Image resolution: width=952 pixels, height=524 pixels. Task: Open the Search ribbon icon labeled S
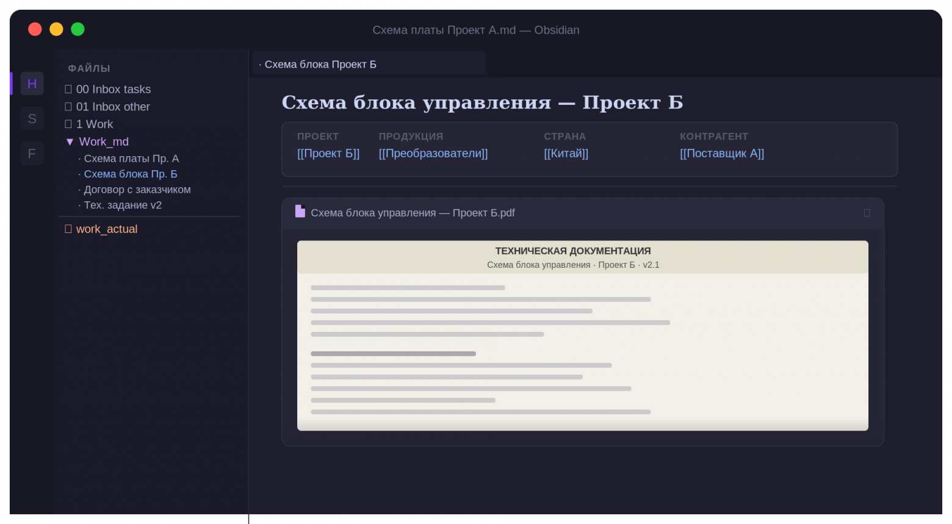(32, 118)
